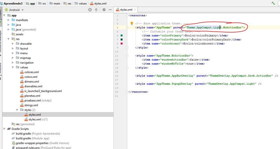280x149 pixels.
Task: Select the assets folder
Action: 17,34
